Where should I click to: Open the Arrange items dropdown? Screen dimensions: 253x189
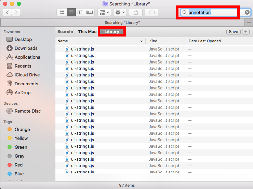click(104, 12)
